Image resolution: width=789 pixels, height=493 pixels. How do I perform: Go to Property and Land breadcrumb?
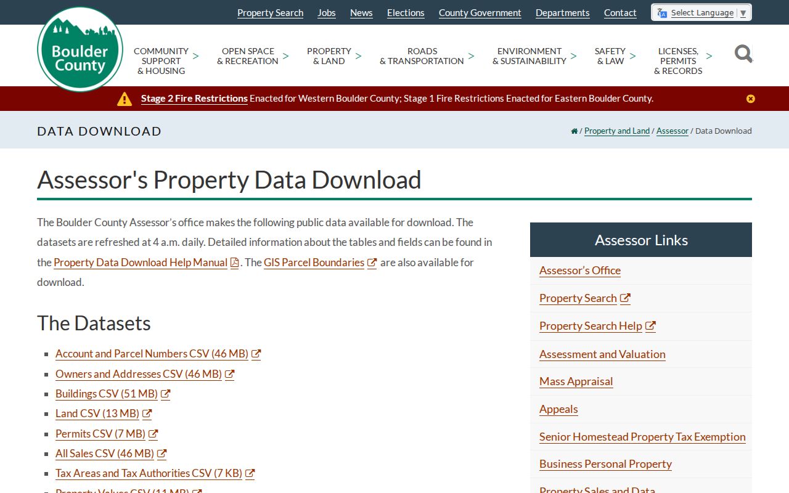pyautogui.click(x=617, y=131)
